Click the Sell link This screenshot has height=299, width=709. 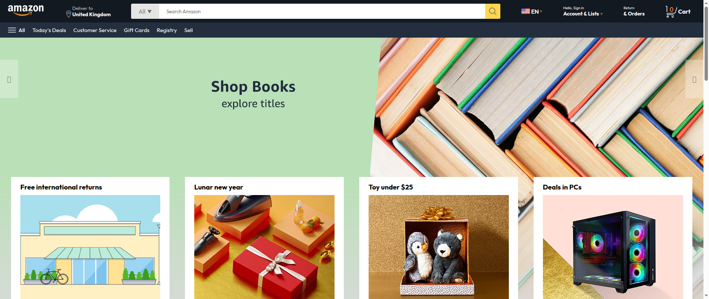click(188, 30)
